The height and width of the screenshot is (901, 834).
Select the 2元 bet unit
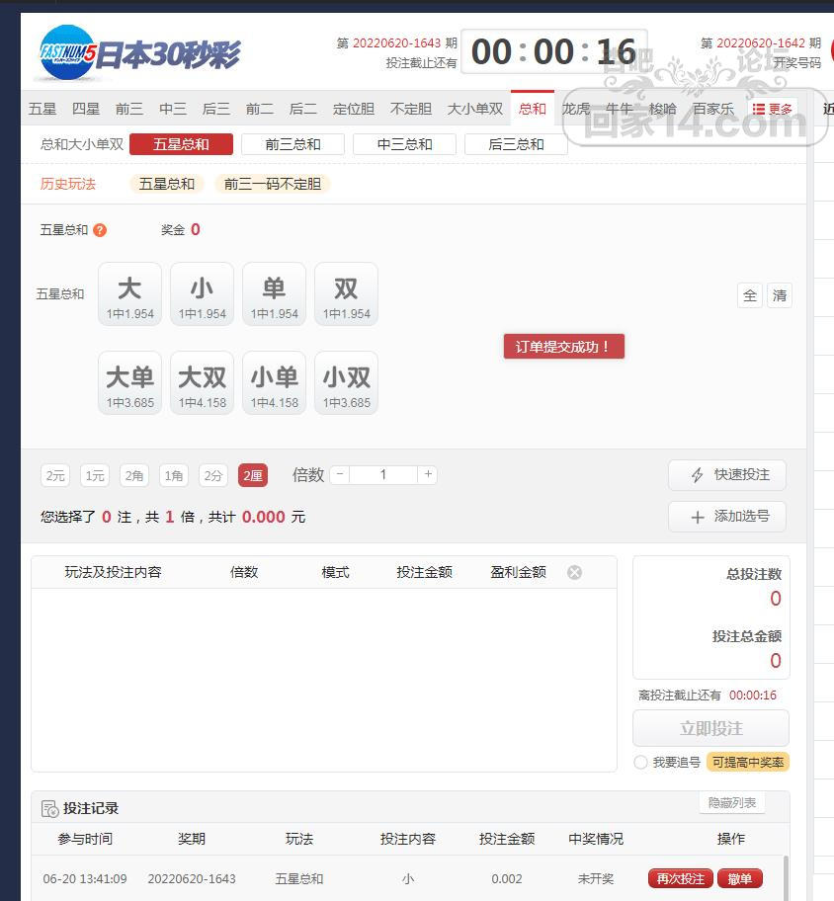tap(55, 475)
